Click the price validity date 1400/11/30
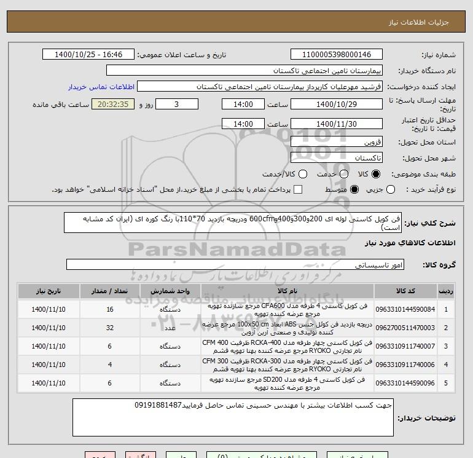 [x=337, y=124]
